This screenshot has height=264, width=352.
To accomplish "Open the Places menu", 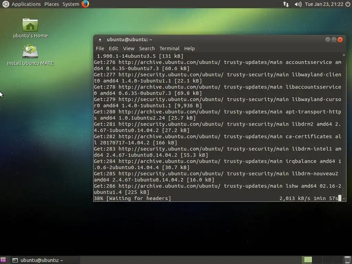I will (x=52, y=4).
